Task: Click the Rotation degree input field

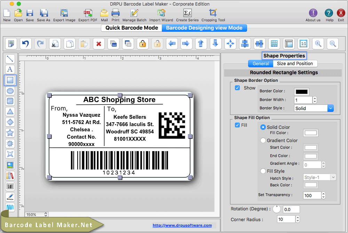Action: 291,209
